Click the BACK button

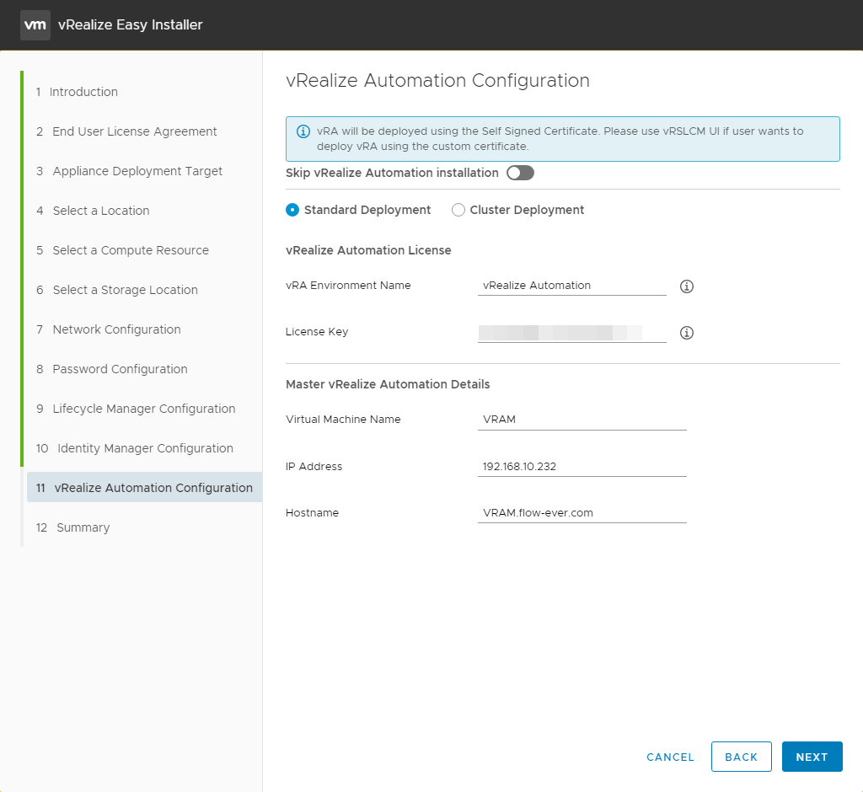741,757
